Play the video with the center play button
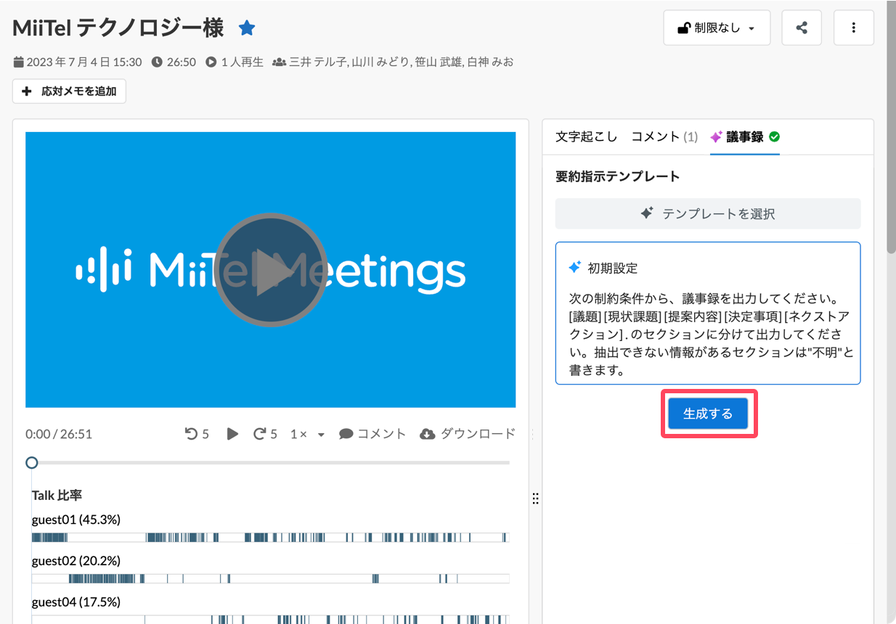The image size is (896, 624). tap(271, 270)
